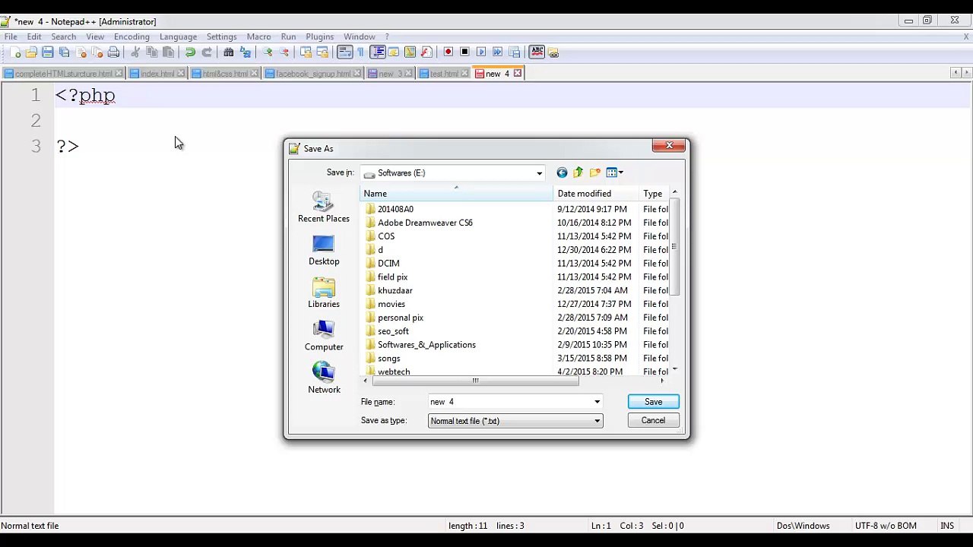This screenshot has height=547, width=973.
Task: Expand the Save in location dropdown
Action: point(539,173)
